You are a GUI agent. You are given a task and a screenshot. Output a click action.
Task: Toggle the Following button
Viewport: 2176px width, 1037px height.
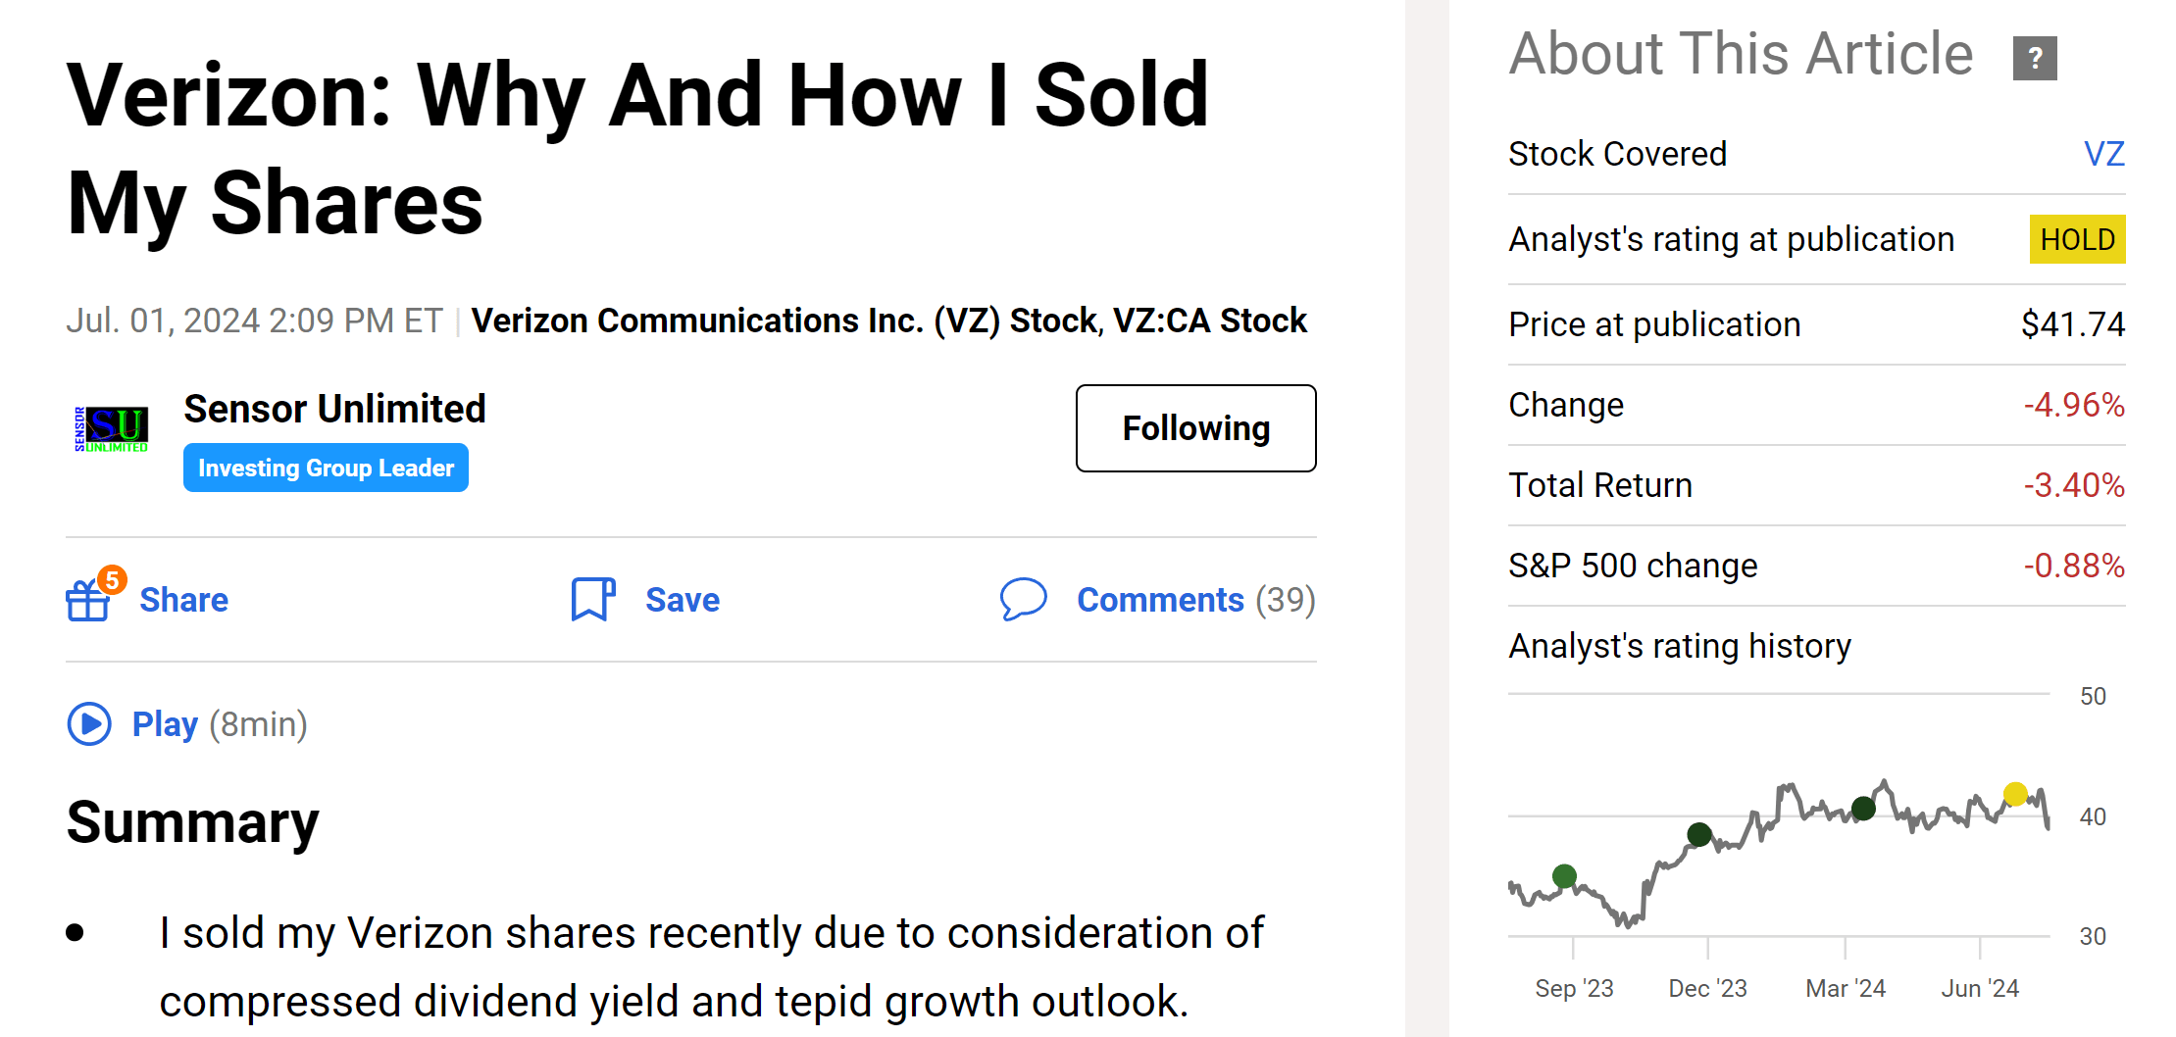[1195, 428]
